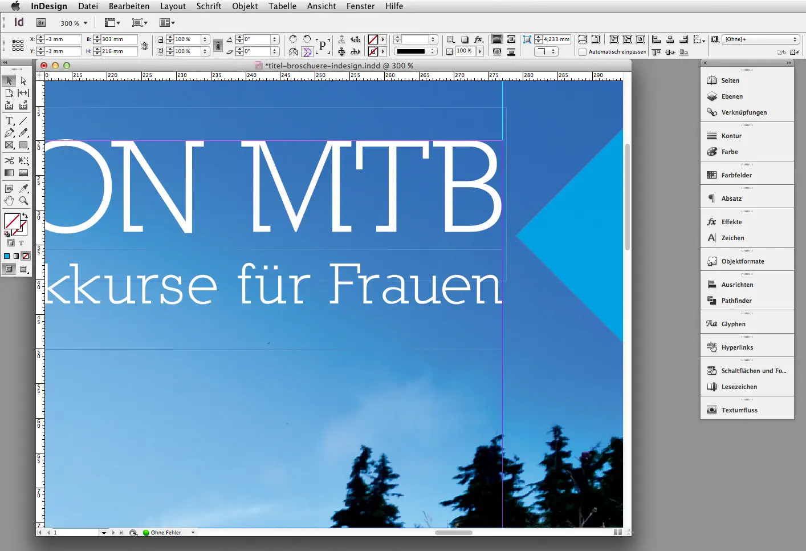Select the Type tool

click(x=9, y=120)
